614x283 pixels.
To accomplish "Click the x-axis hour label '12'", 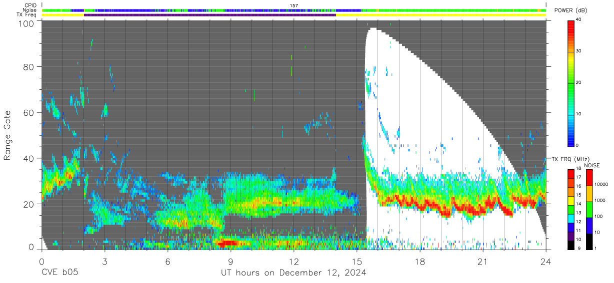I will (x=293, y=262).
